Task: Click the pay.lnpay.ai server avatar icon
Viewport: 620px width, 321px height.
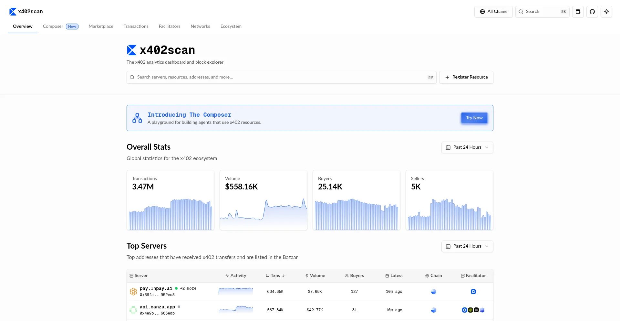Action: click(133, 292)
